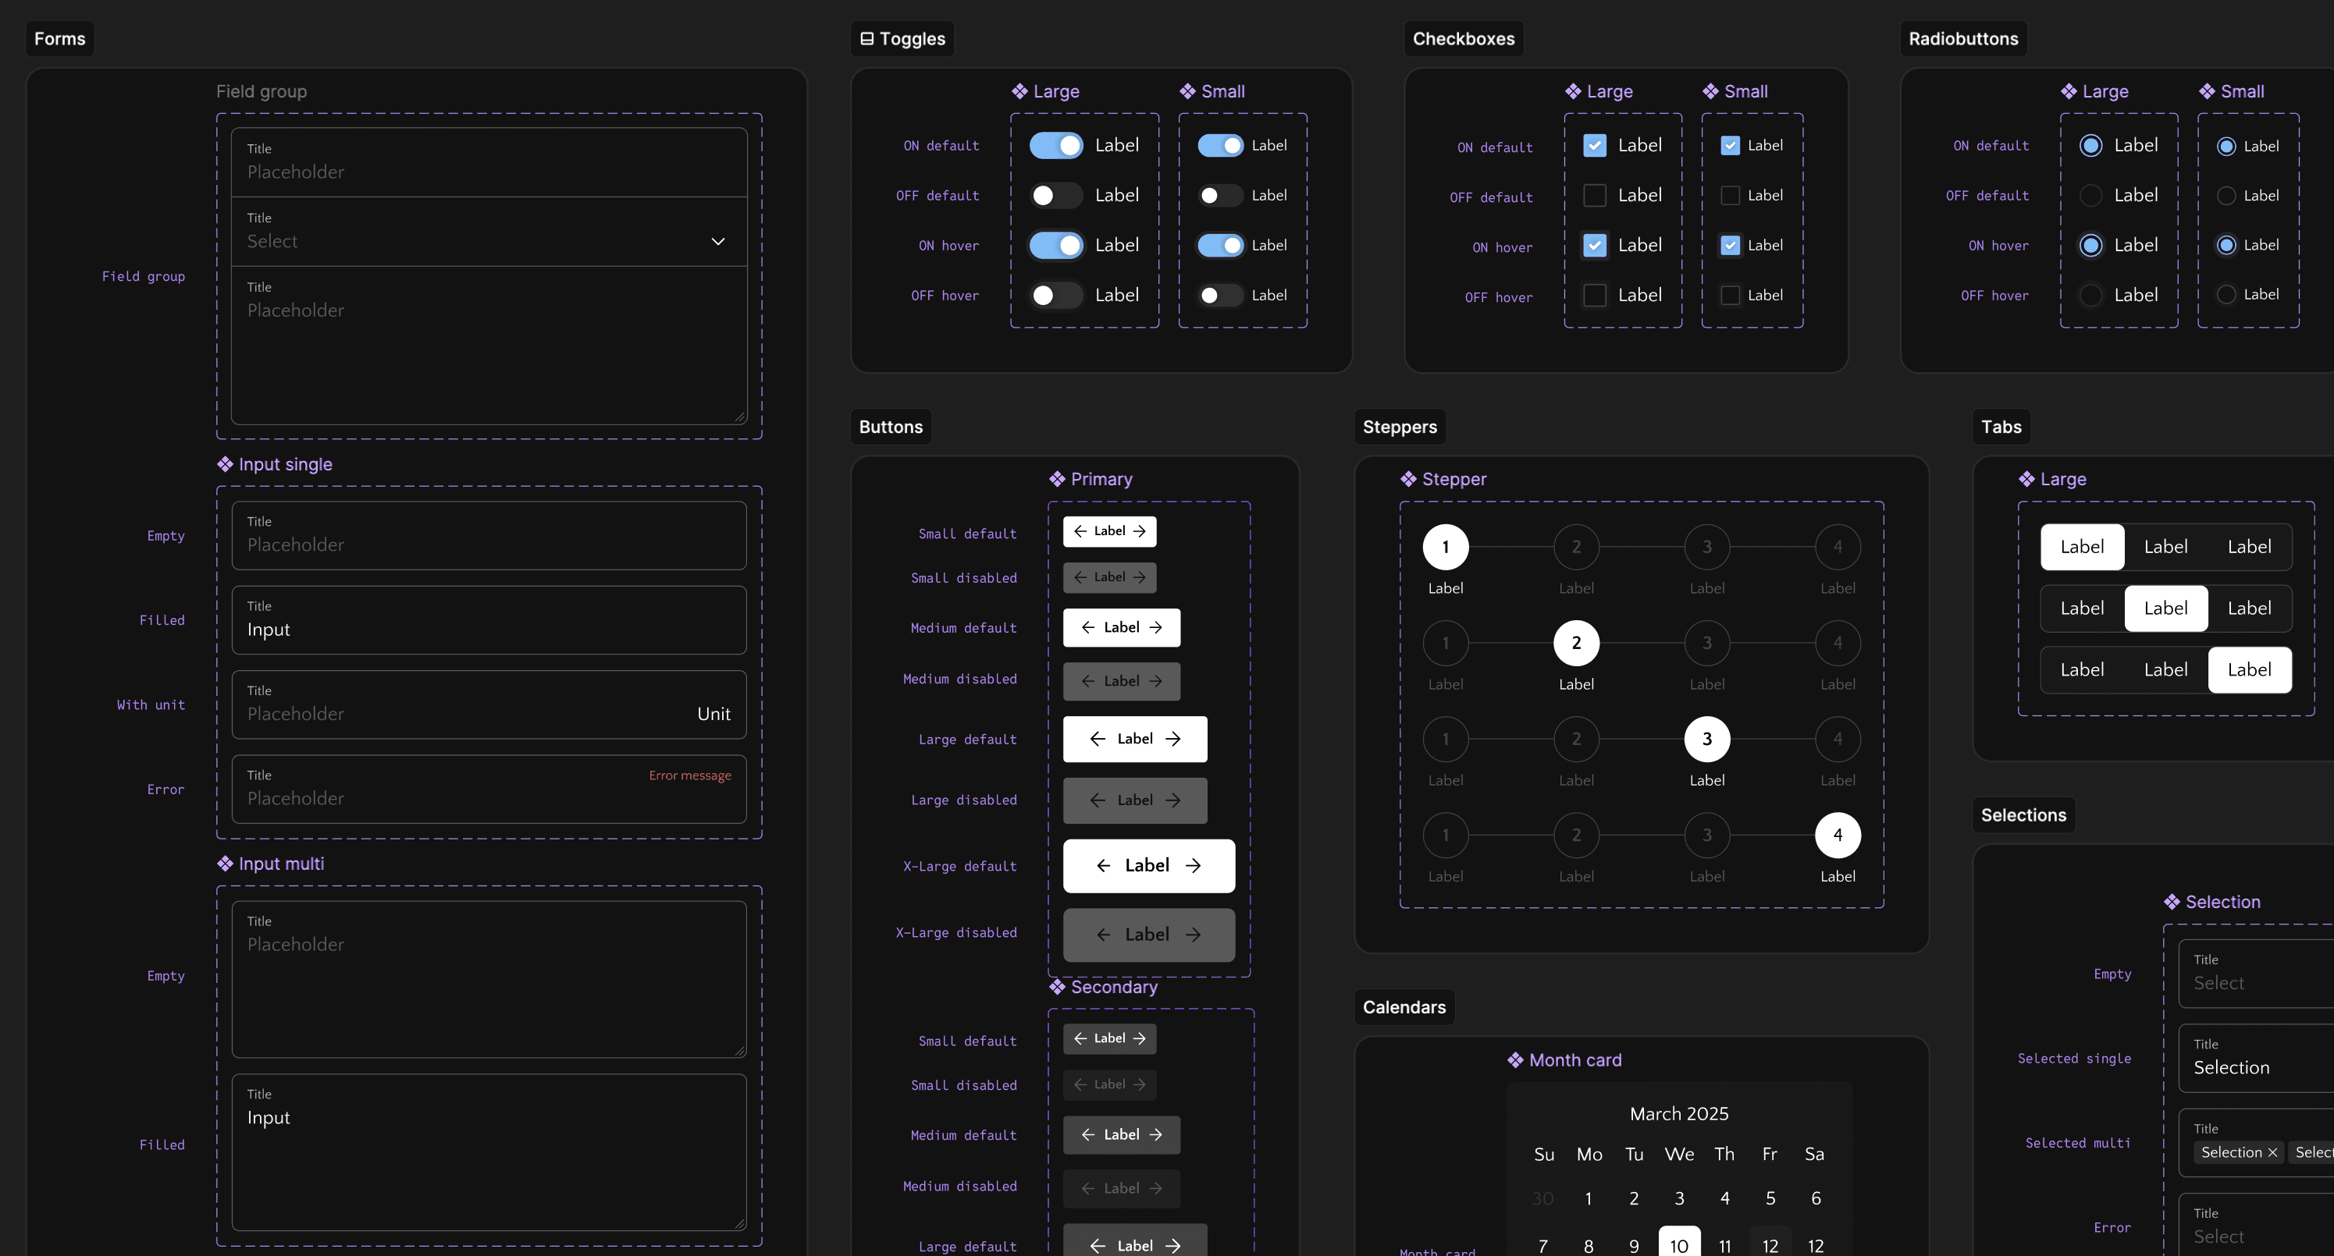The image size is (2334, 1256).
Task: Click step 4 in the second stepper row
Action: point(1838,643)
